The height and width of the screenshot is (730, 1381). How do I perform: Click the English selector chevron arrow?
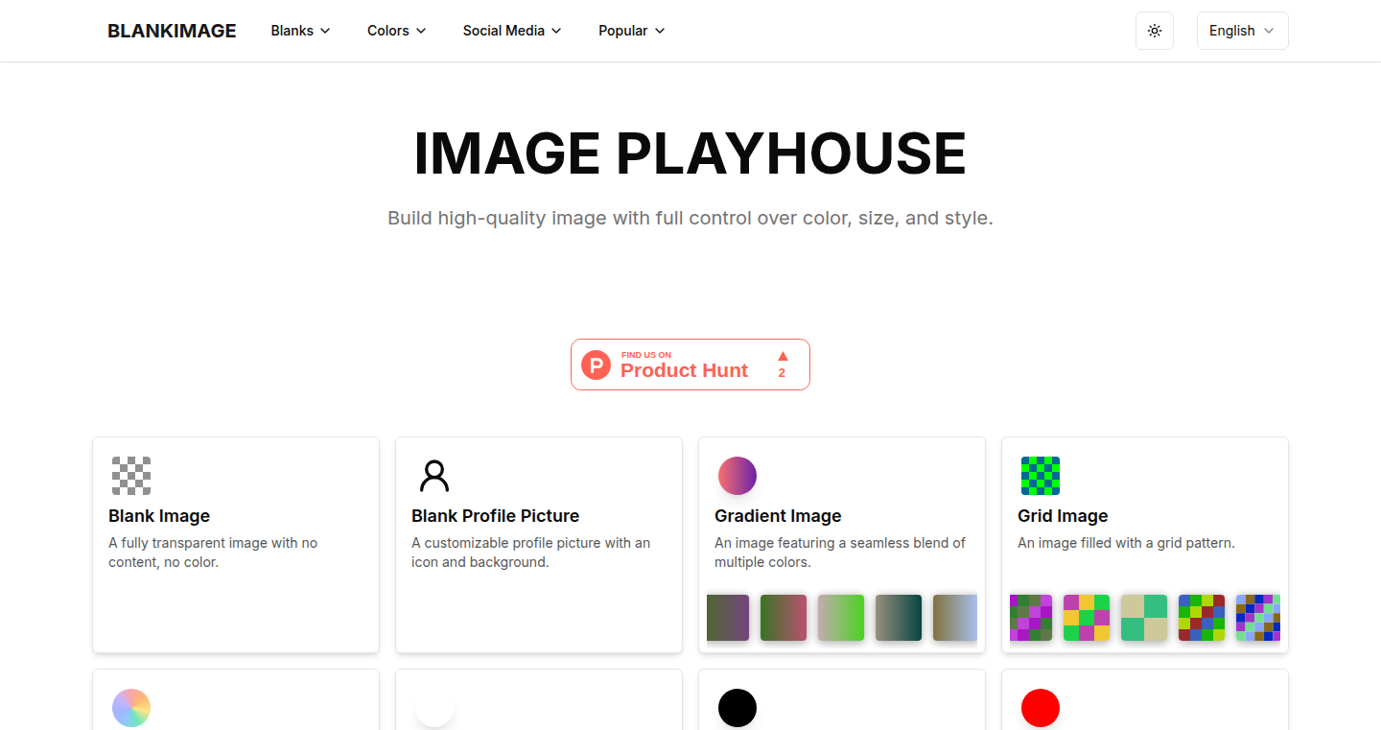tap(1269, 31)
